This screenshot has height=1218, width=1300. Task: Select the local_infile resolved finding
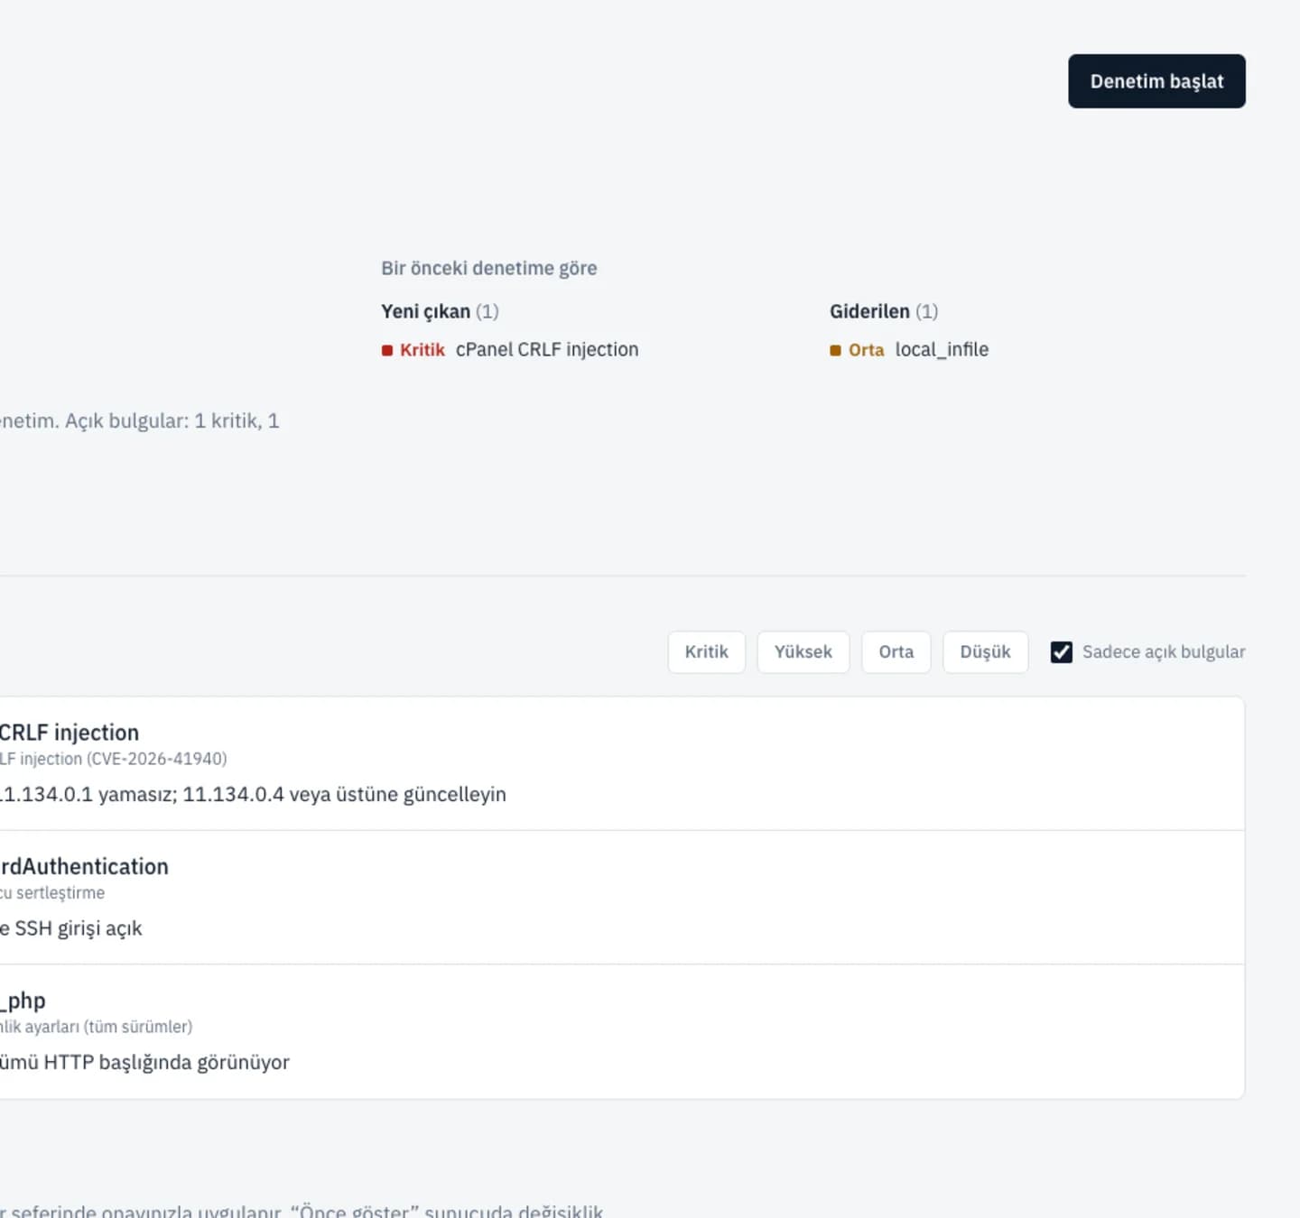click(942, 349)
